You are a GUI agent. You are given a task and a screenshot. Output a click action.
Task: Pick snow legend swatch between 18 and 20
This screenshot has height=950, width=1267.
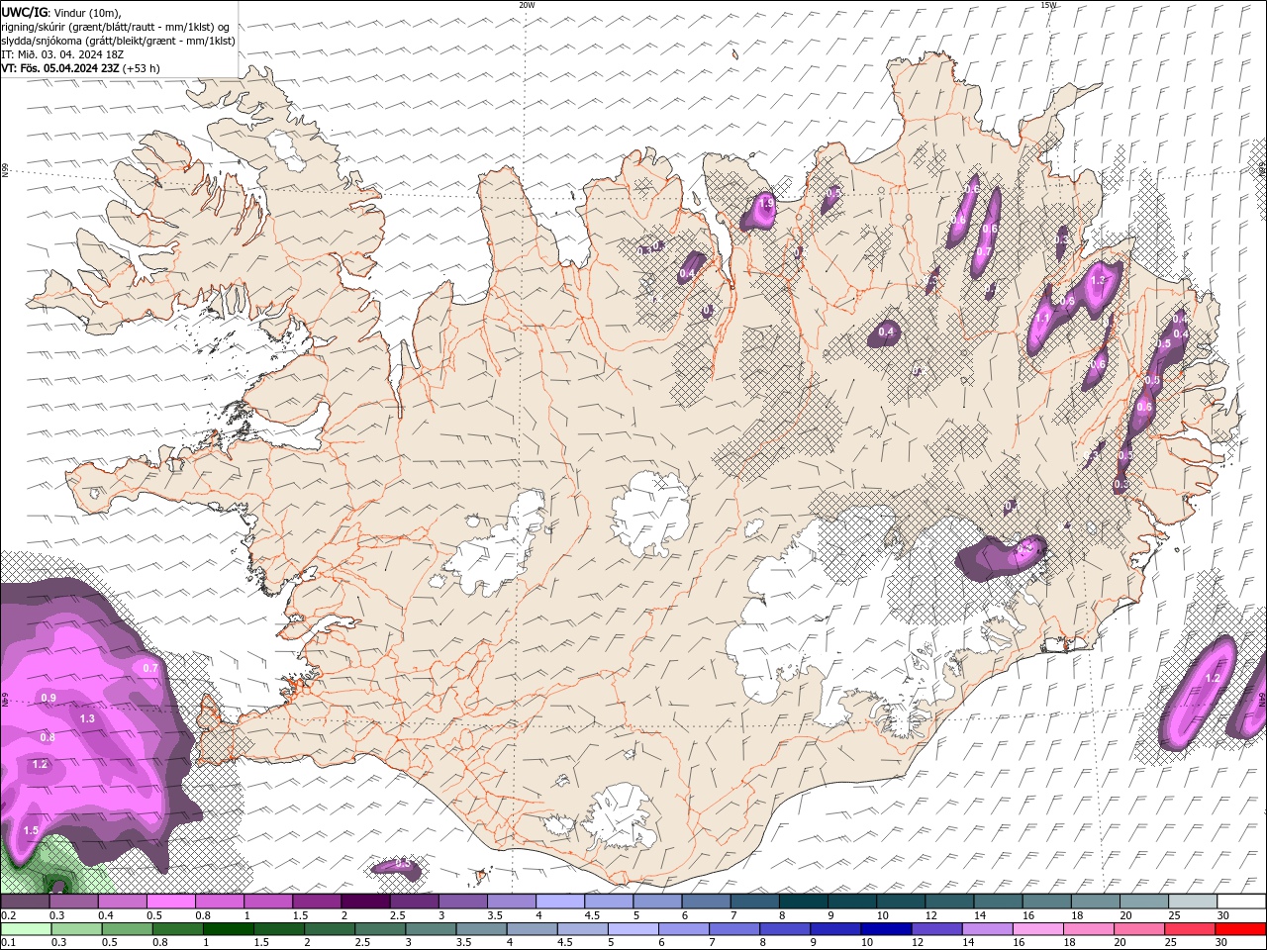point(1096,902)
